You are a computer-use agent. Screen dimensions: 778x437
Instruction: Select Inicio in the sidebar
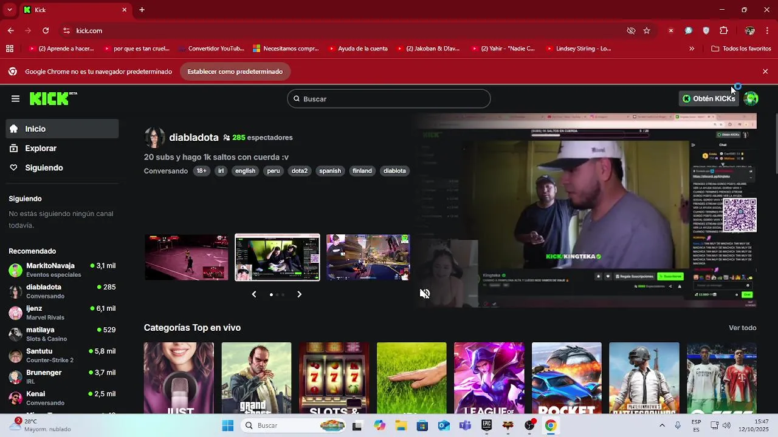coord(62,129)
